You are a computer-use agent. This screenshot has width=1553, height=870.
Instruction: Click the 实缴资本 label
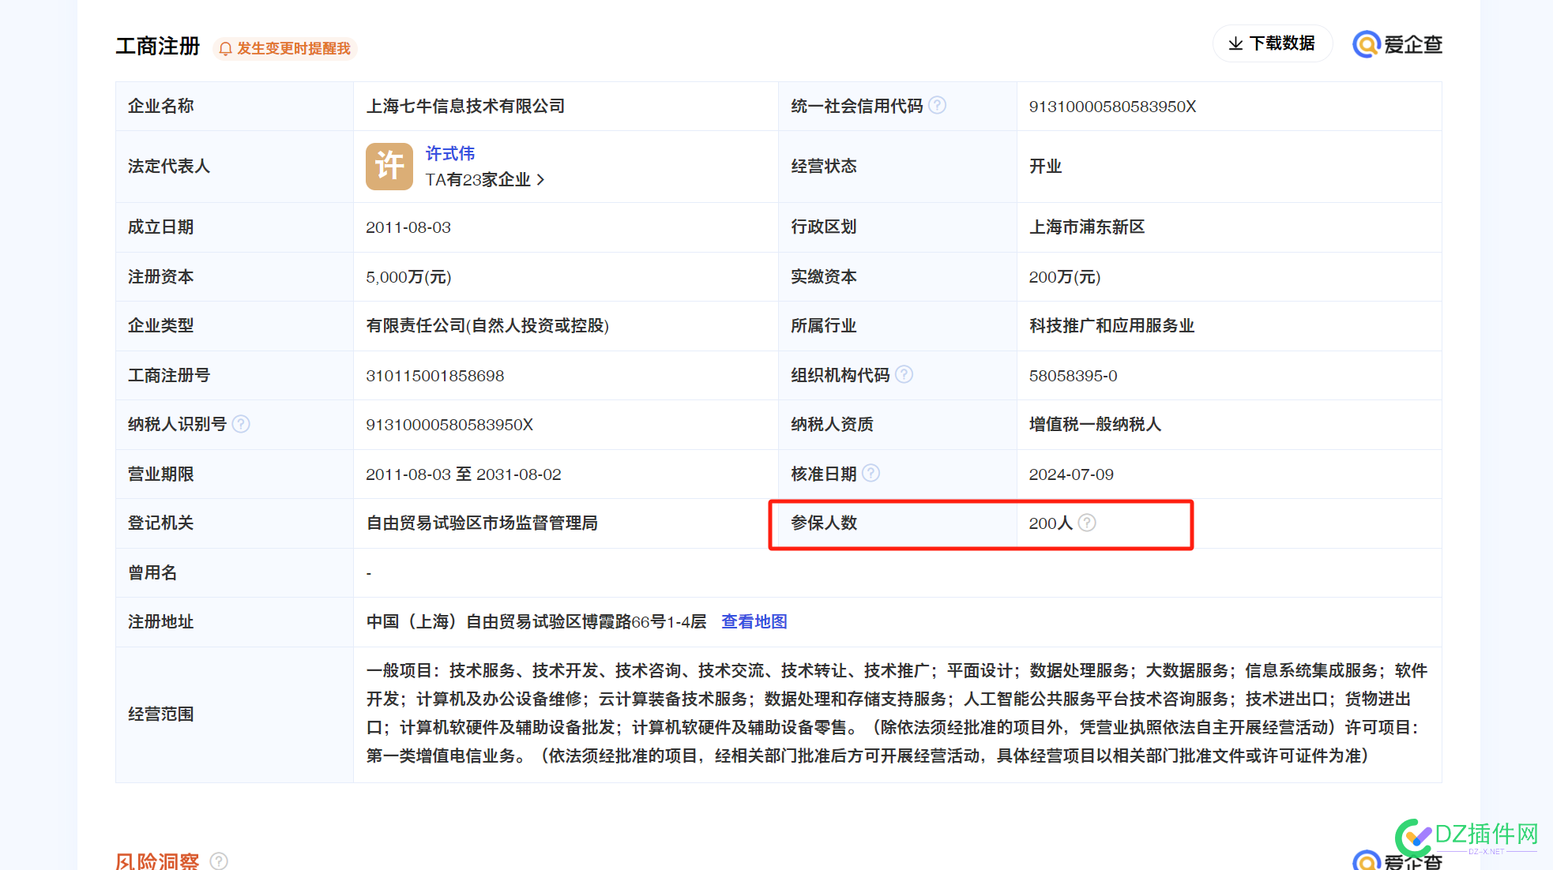[x=824, y=277]
